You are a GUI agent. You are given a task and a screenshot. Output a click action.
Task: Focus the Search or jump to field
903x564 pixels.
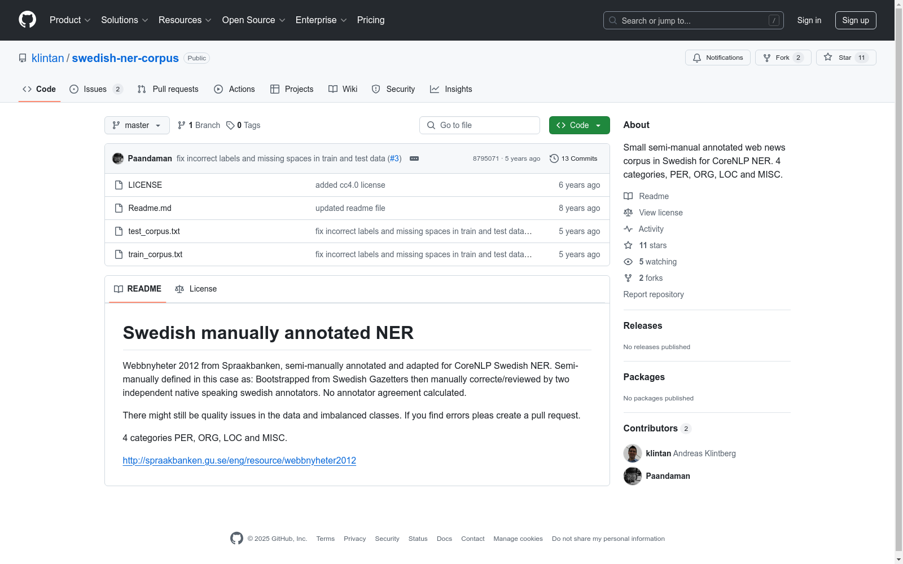click(694, 20)
